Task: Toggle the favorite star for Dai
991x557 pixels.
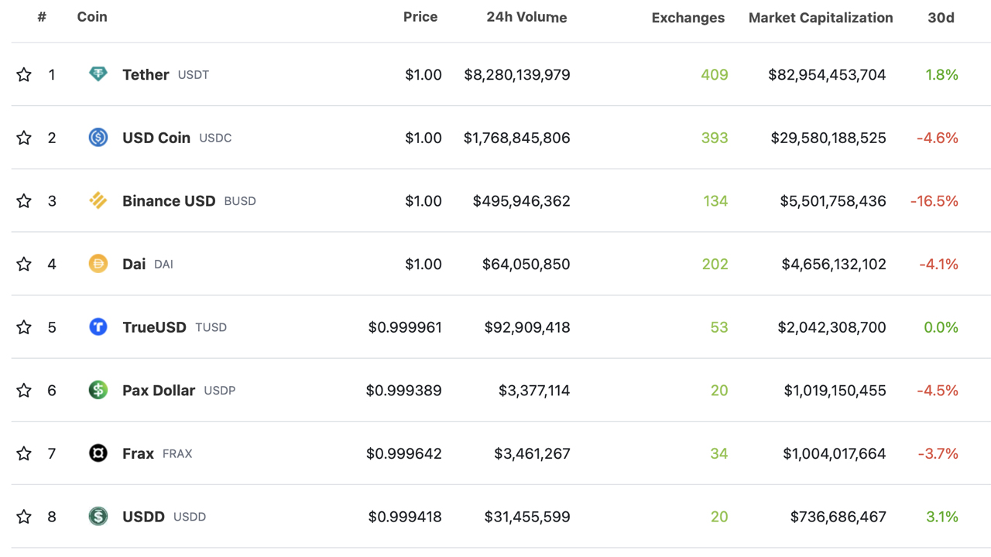Action: pos(24,264)
